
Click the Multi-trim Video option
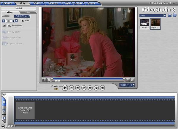click(x=12, y=38)
